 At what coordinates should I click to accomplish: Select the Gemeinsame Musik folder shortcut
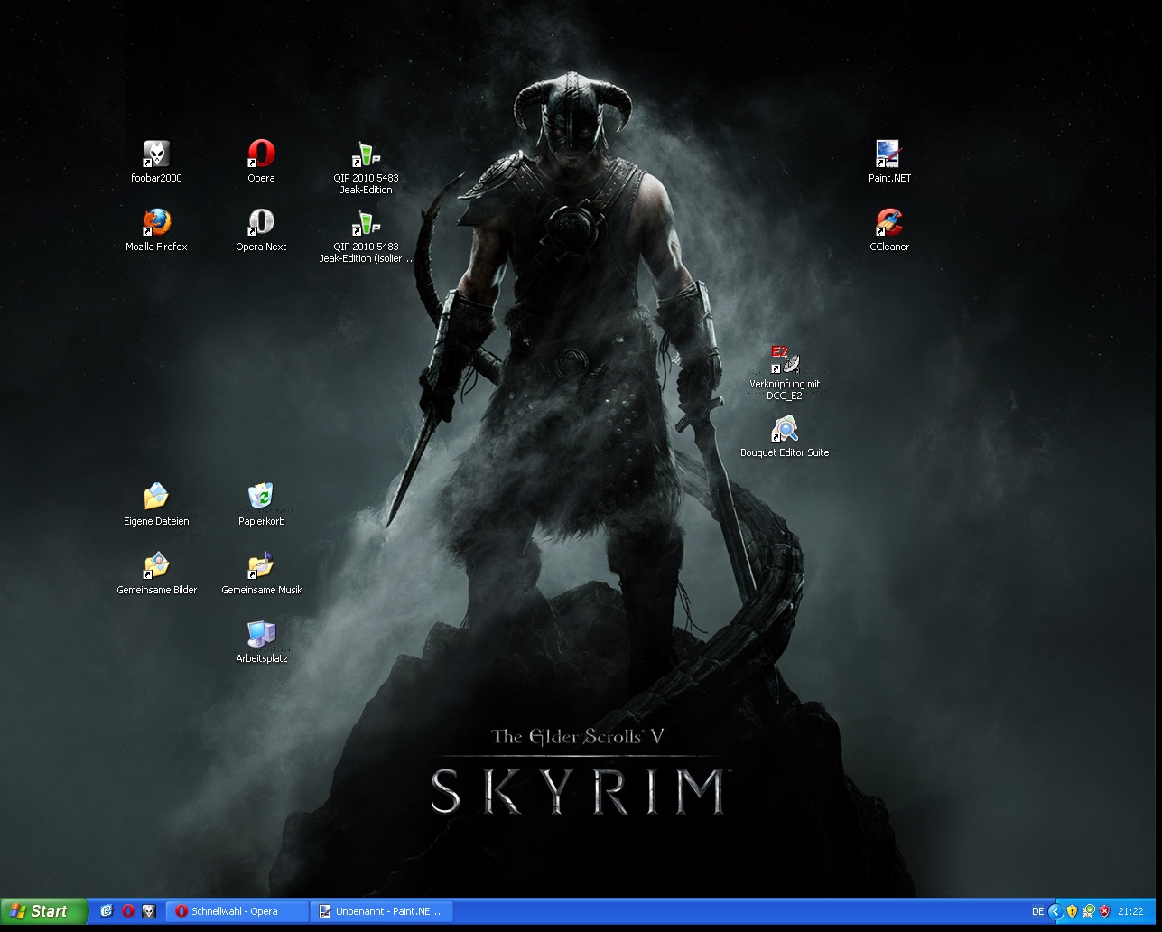[261, 573]
